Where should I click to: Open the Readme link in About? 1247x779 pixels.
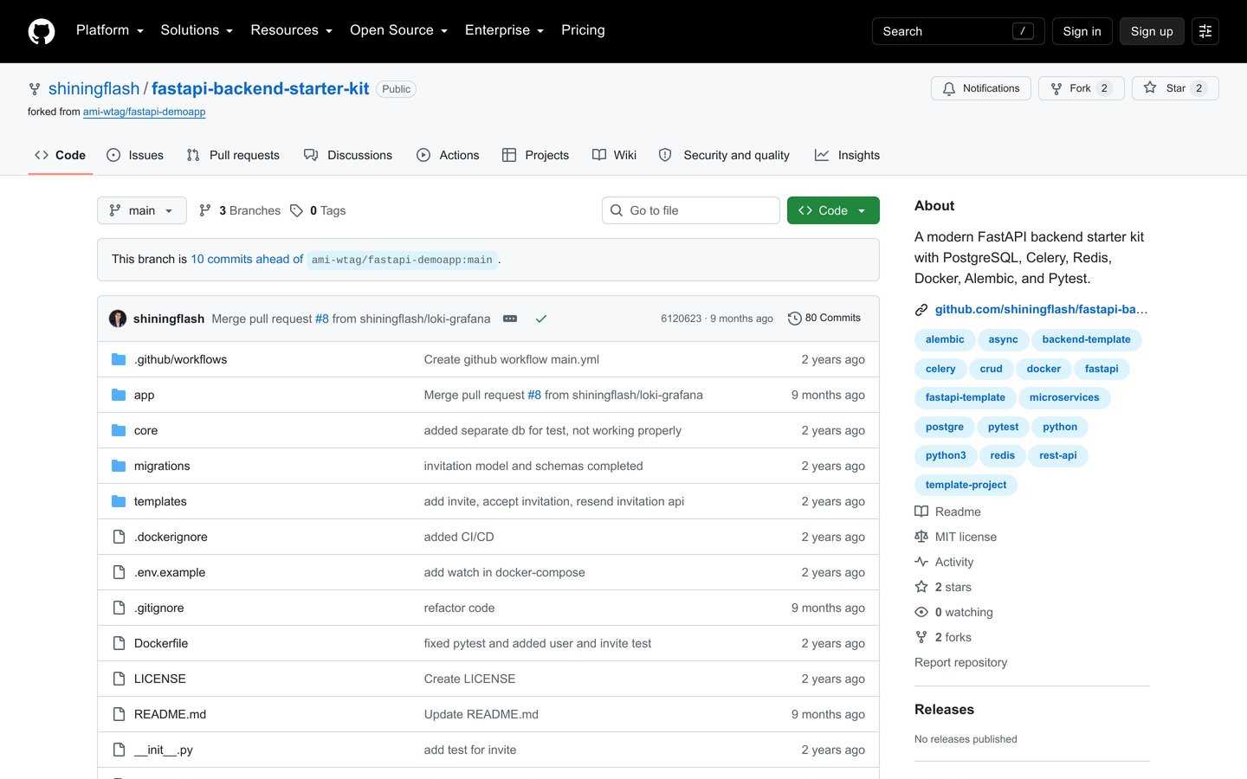click(x=947, y=512)
